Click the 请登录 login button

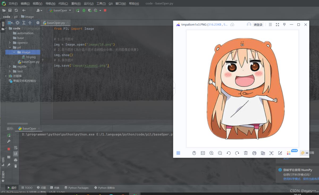click(x=258, y=25)
